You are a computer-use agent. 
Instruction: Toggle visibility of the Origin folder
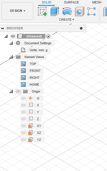point(18,91)
